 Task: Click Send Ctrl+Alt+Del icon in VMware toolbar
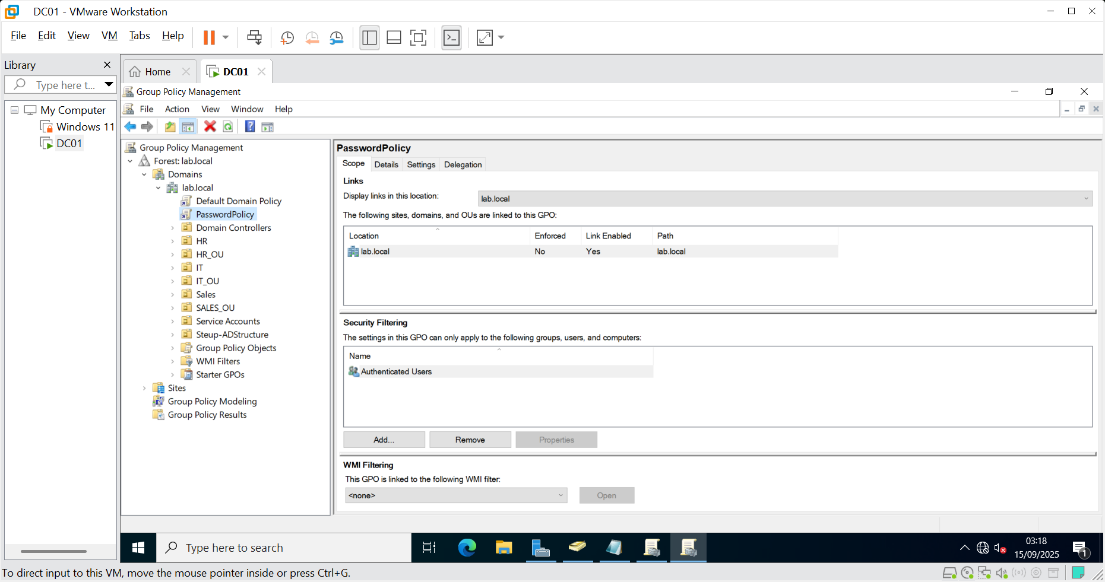pyautogui.click(x=254, y=37)
